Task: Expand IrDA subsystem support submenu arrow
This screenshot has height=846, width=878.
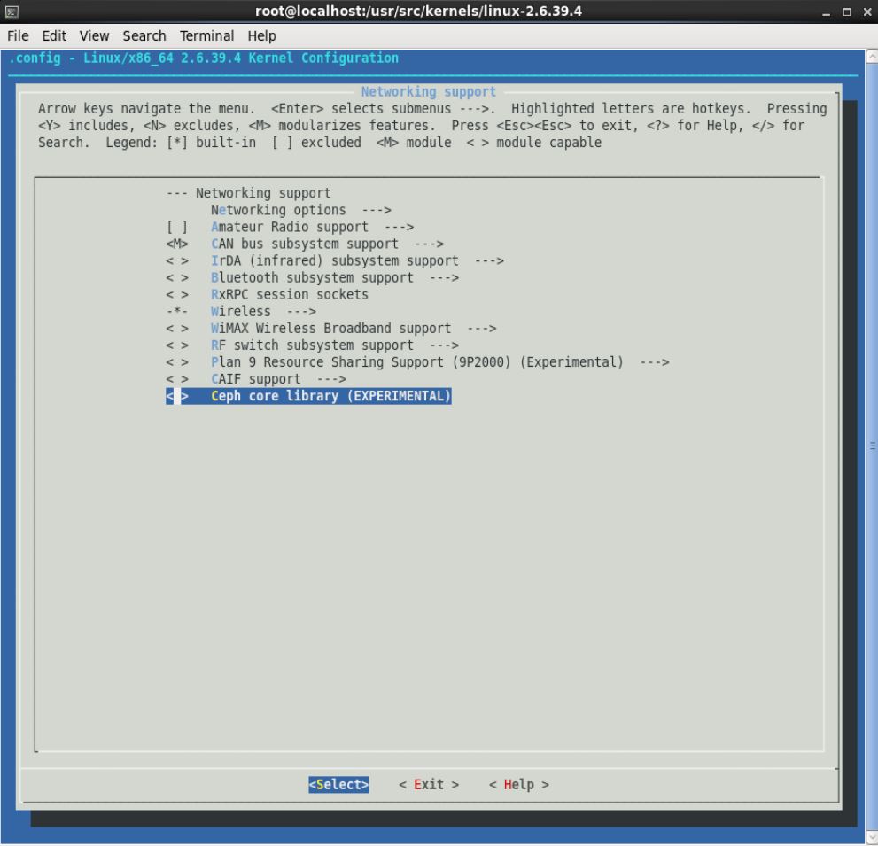Action: point(489,261)
